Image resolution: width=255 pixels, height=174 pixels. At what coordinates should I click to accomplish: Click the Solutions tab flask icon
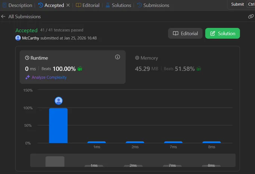(x=108, y=5)
